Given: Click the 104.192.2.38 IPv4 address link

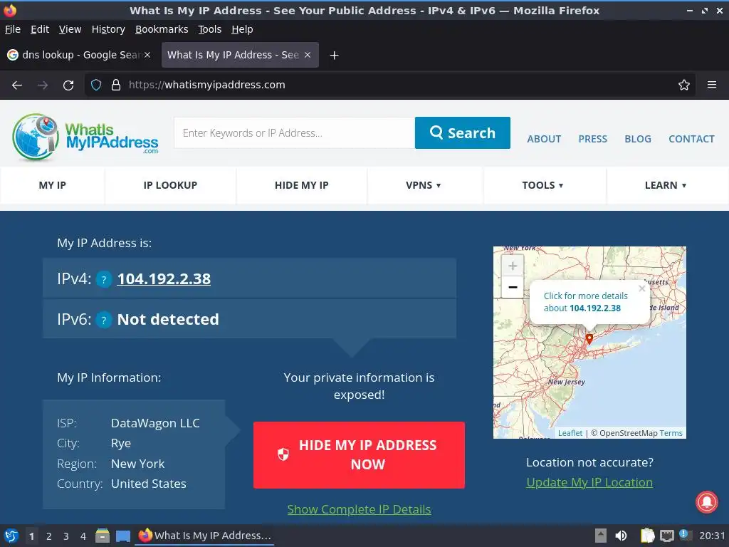Looking at the screenshot, I should (x=164, y=279).
